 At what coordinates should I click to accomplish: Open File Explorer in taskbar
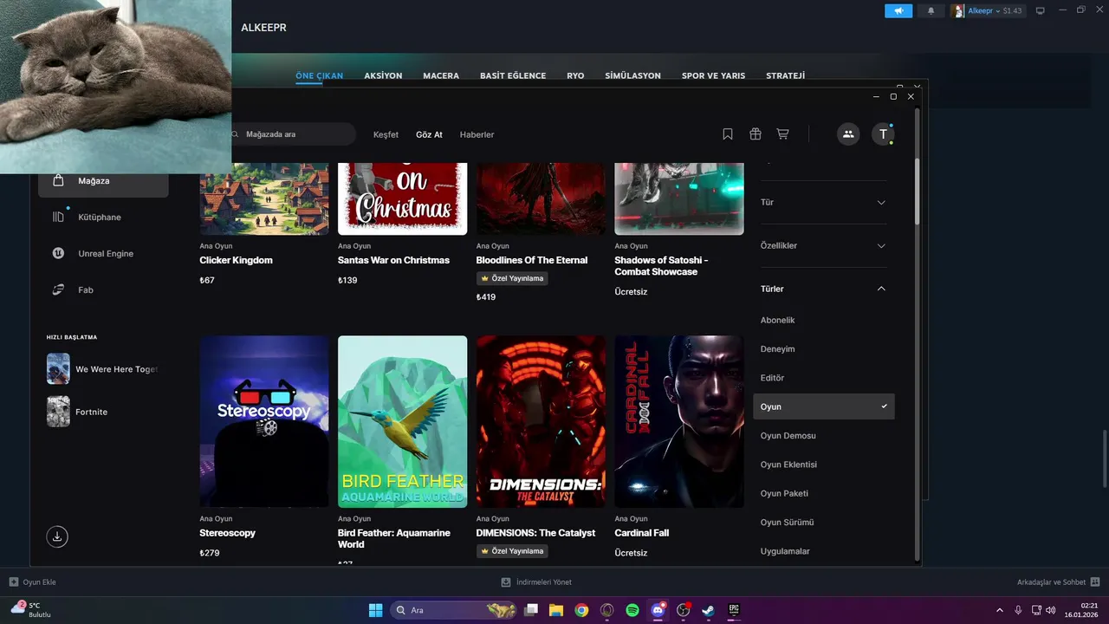556,610
